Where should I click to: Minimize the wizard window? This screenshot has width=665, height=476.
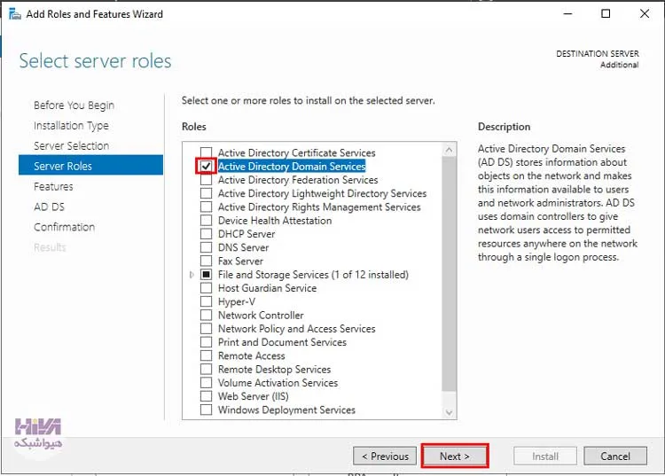coord(567,13)
